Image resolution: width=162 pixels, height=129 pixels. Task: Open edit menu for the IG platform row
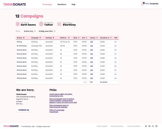point(116,62)
